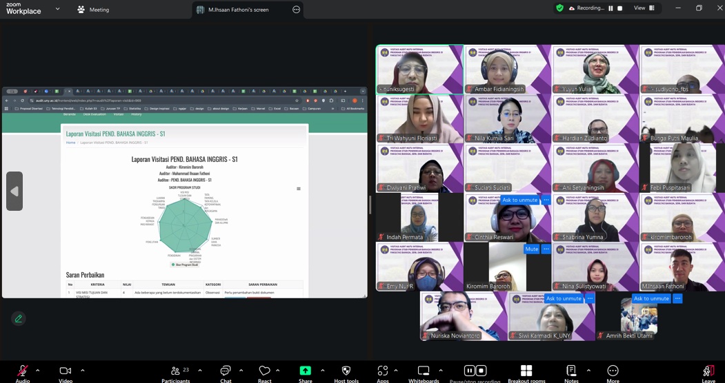Click the green Share screen icon

coord(305,371)
